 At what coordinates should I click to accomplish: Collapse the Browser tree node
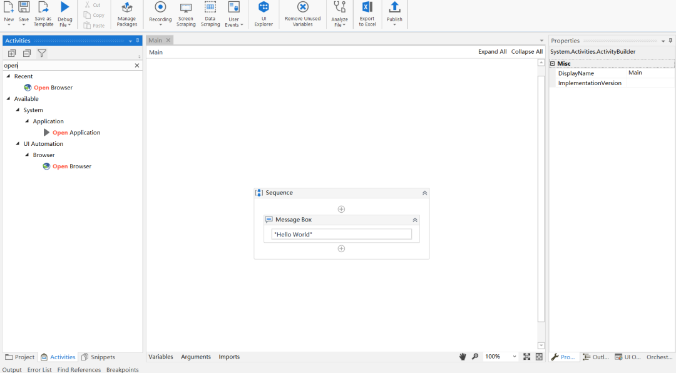[x=27, y=155]
